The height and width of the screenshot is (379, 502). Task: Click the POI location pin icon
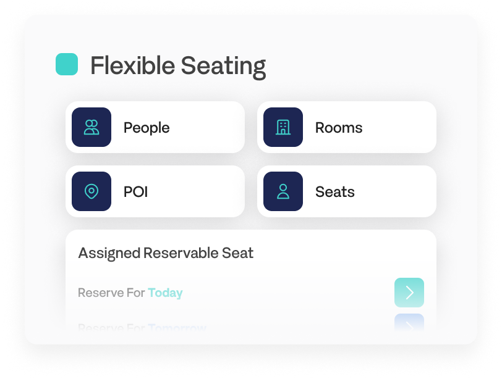pyautogui.click(x=91, y=191)
